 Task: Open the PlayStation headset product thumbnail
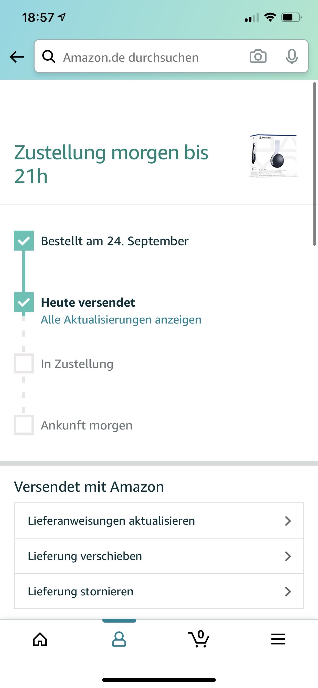273,156
